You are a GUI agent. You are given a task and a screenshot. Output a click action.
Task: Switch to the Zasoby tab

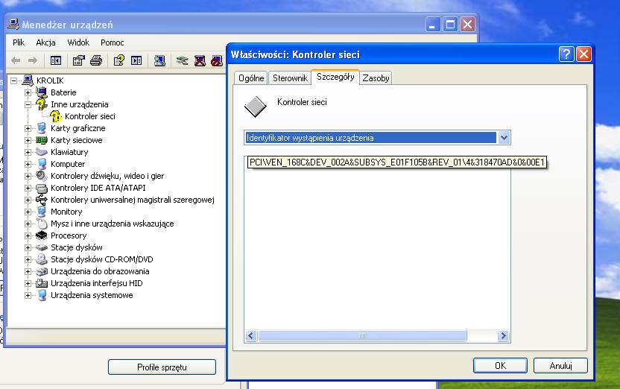pyautogui.click(x=376, y=78)
